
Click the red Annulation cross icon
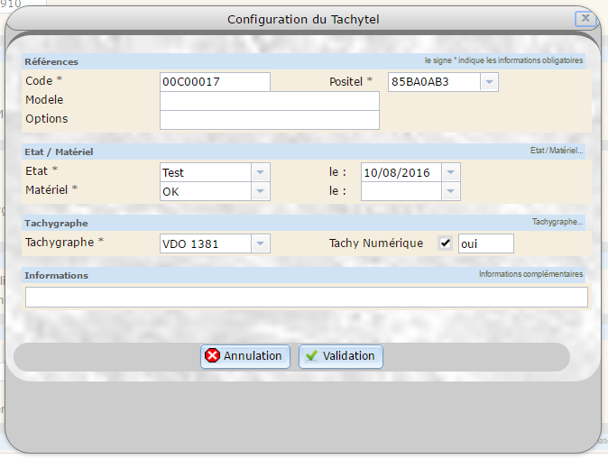213,356
